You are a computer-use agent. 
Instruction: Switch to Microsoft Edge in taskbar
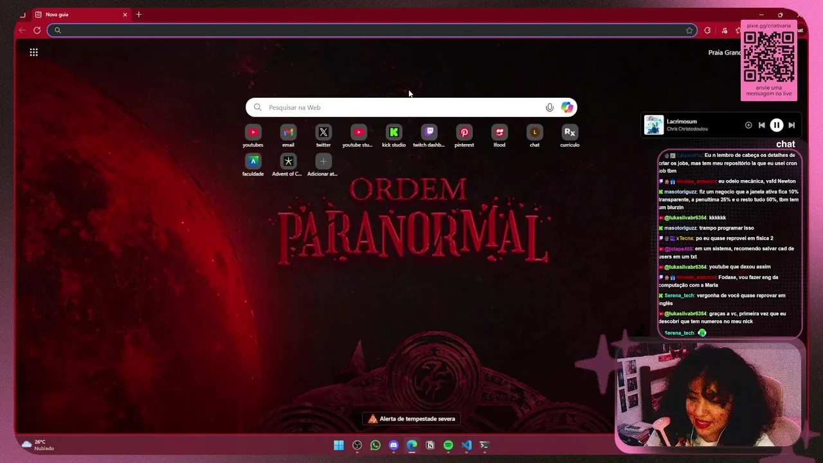tap(412, 445)
